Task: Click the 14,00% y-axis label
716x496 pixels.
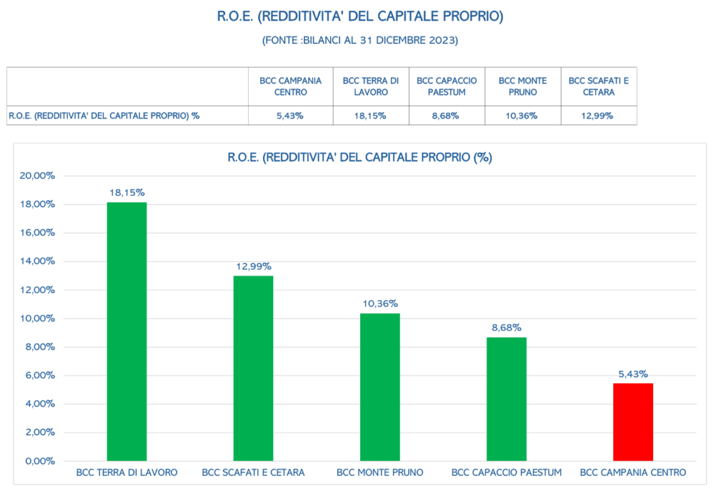Action: coord(37,261)
